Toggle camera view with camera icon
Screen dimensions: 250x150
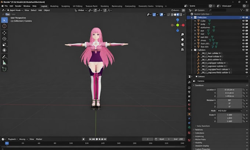click(x=182, y=44)
